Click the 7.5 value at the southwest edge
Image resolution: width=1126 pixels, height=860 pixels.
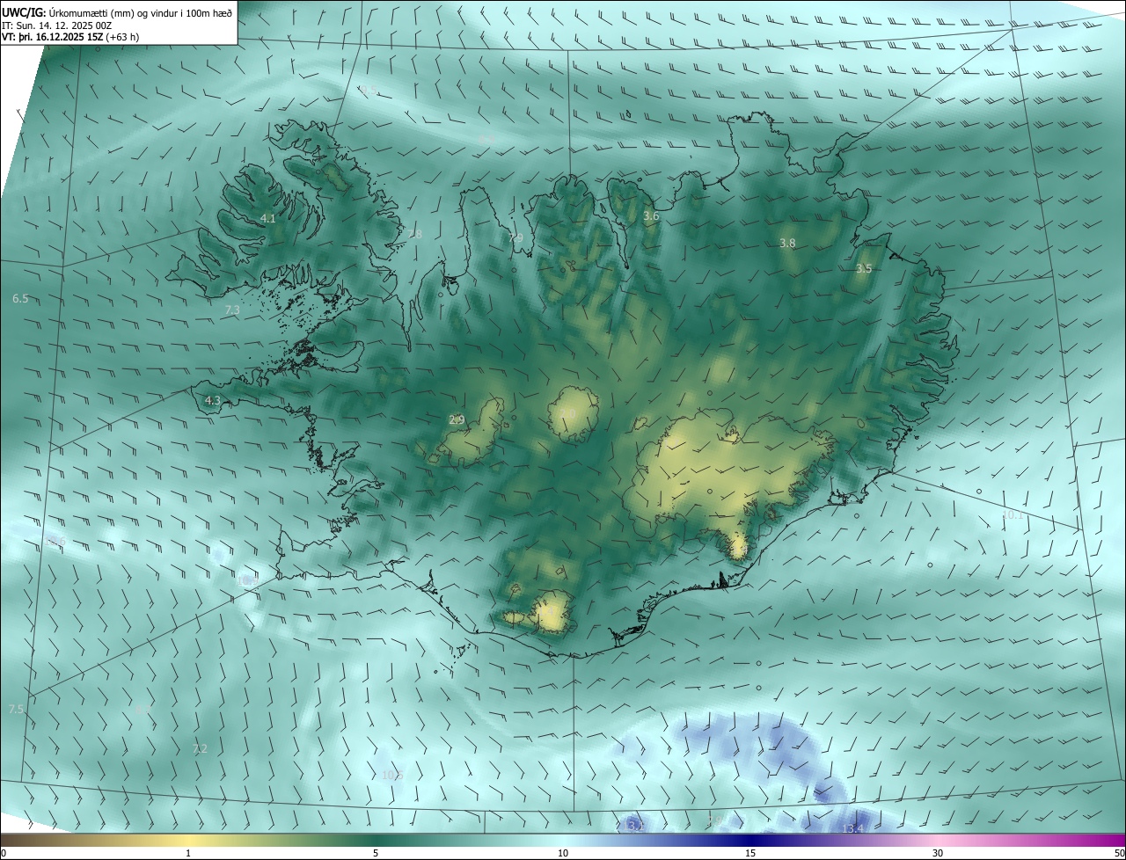point(16,710)
